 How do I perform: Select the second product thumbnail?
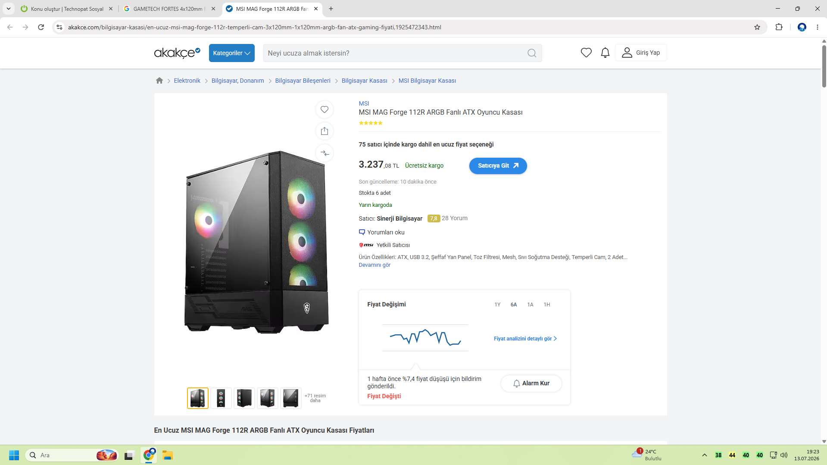coord(221,398)
